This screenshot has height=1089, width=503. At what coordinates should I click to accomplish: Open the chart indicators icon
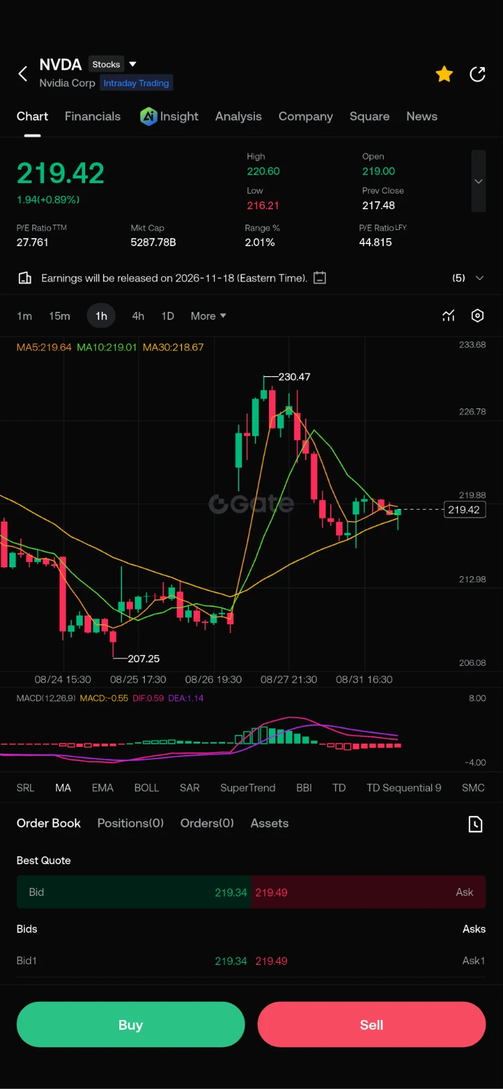tap(449, 315)
